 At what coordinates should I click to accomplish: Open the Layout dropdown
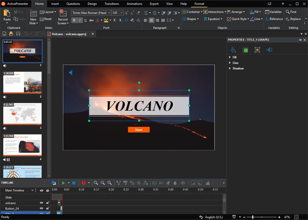coord(48,12)
